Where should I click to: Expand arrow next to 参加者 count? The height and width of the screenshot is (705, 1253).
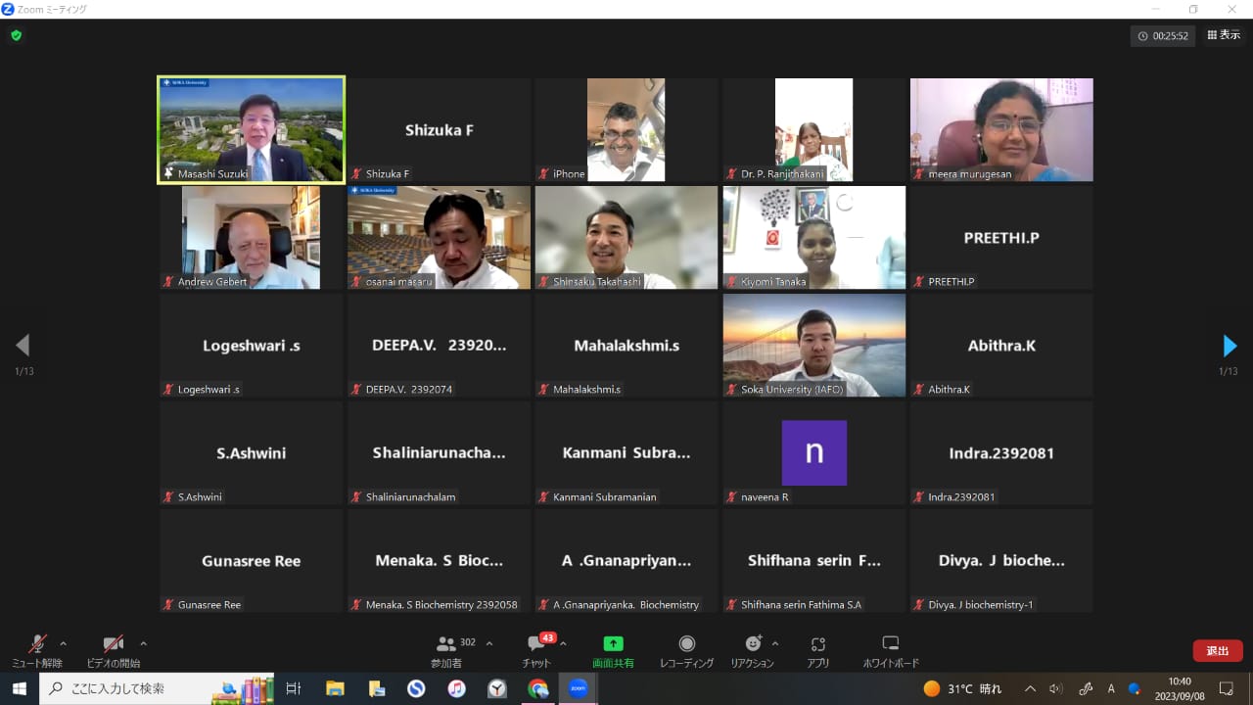tap(489, 643)
